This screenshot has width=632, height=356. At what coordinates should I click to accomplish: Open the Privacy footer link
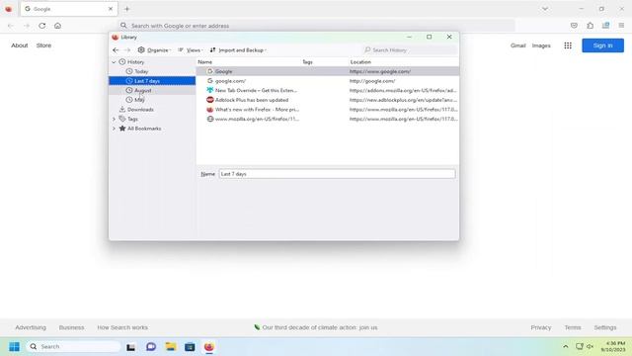tap(540, 327)
